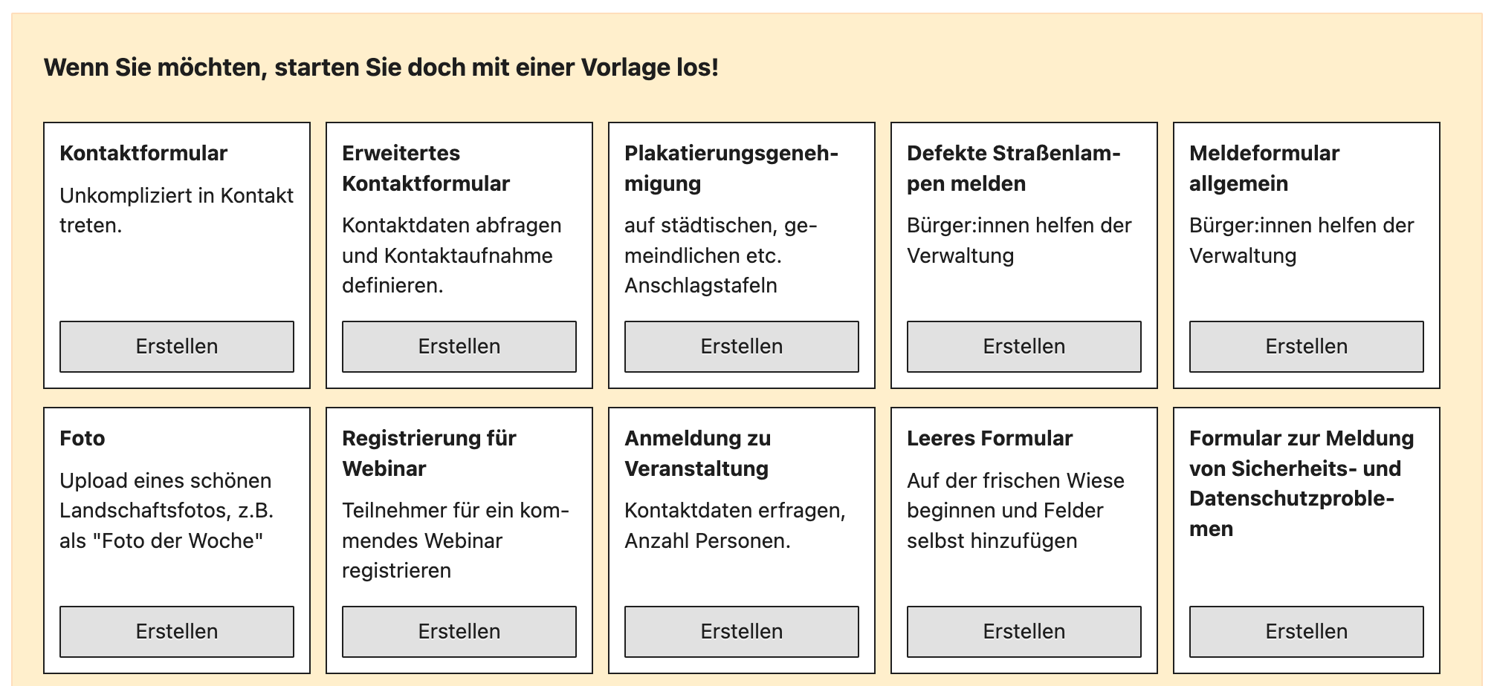Select the Defekte Straßenlampen melden title
The width and height of the screenshot is (1497, 686).
coord(1014,169)
